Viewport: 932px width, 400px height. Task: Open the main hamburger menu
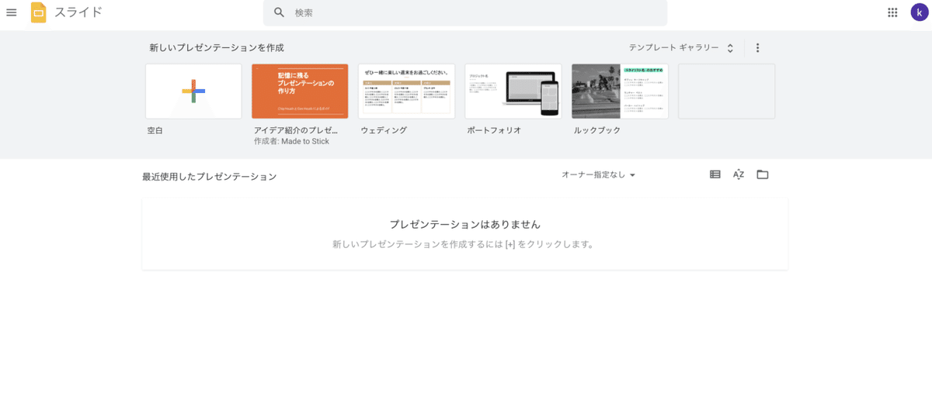(x=12, y=12)
